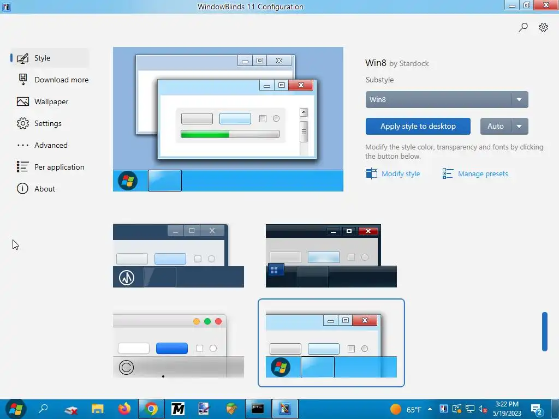Open the Command Prompt taskbar window
This screenshot has height=419, width=559.
tap(258, 409)
